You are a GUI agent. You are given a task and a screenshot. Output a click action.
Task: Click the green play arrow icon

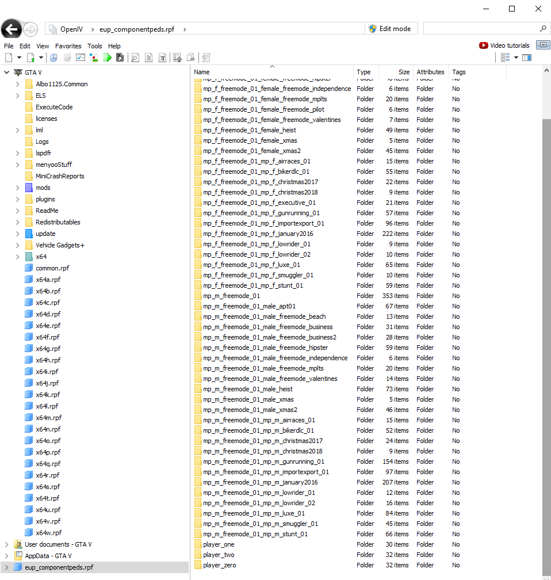[x=107, y=58]
